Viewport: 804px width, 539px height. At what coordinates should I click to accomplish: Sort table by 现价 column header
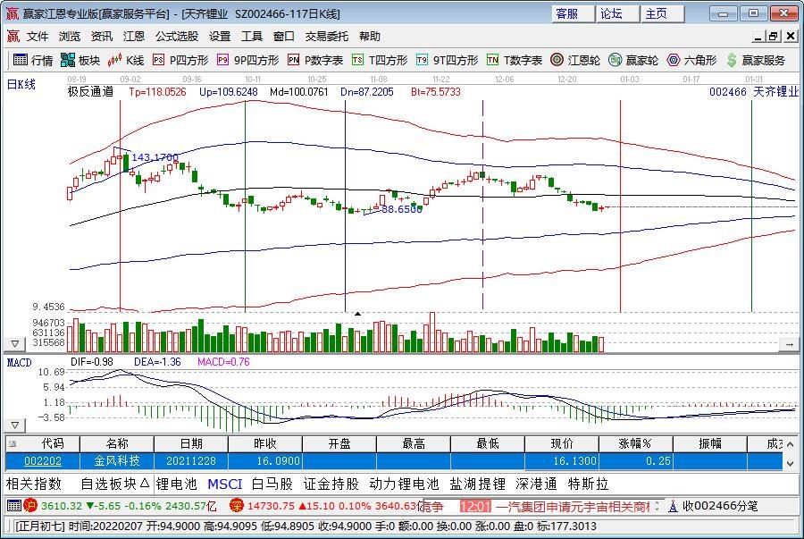[x=562, y=443]
